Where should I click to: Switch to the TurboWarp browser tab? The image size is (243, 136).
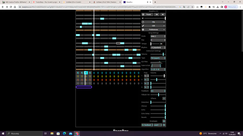tap(46, 2)
